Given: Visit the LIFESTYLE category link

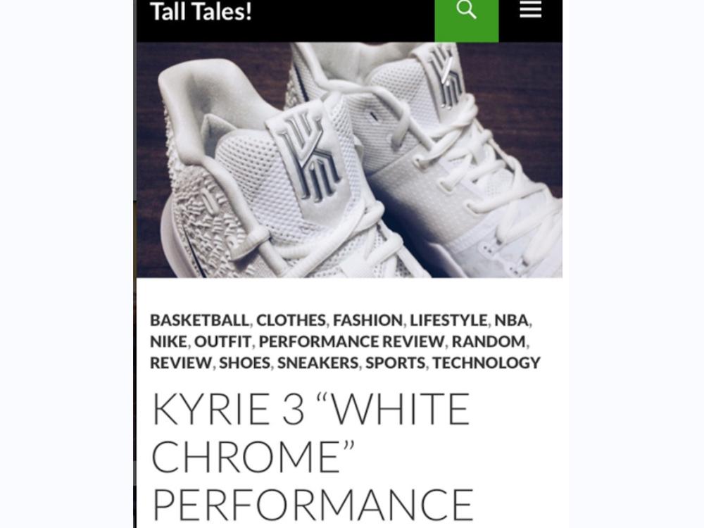Looking at the screenshot, I should coord(448,320).
